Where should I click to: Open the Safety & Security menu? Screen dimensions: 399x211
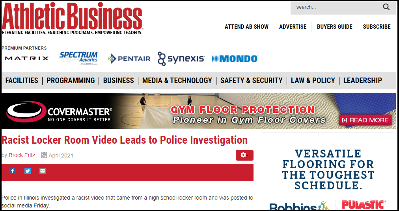(252, 80)
